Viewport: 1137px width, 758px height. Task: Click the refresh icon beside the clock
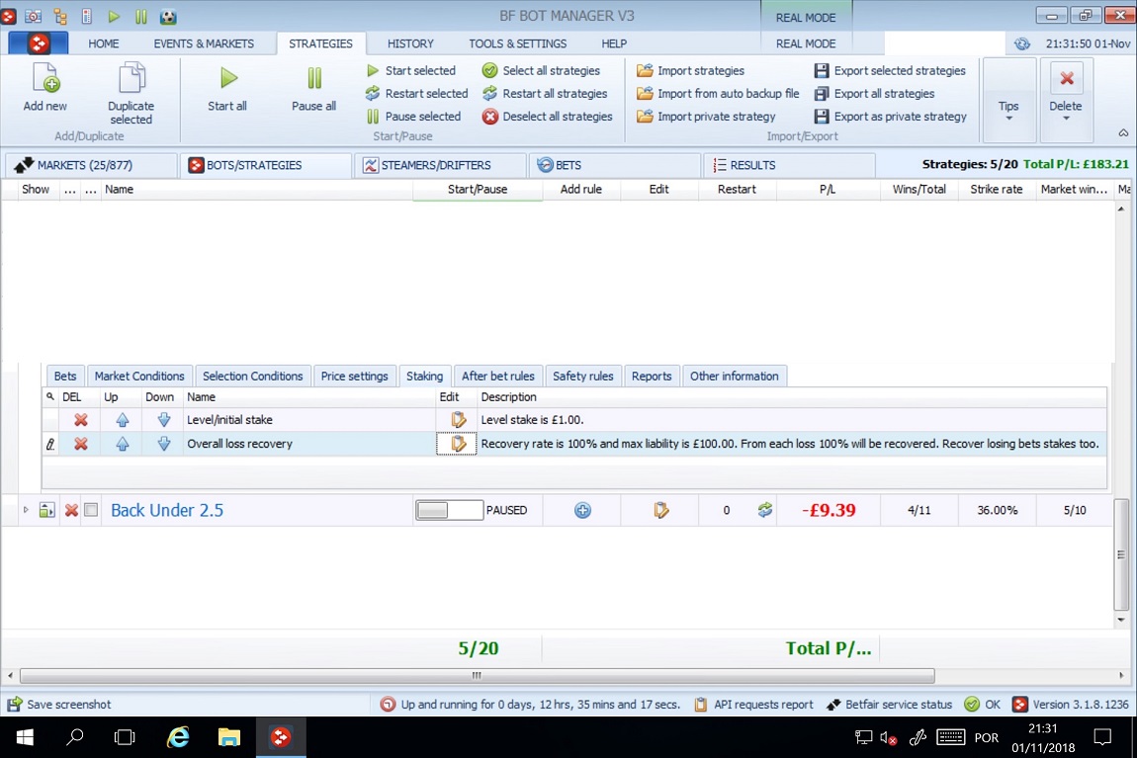[1022, 43]
